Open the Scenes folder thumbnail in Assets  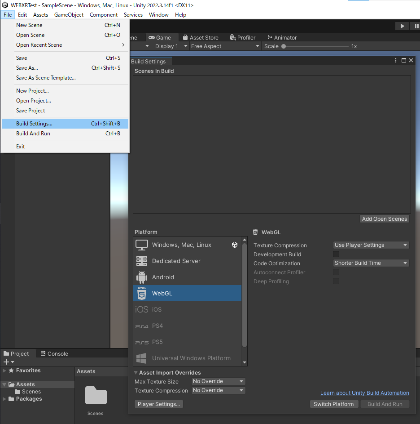coord(96,395)
